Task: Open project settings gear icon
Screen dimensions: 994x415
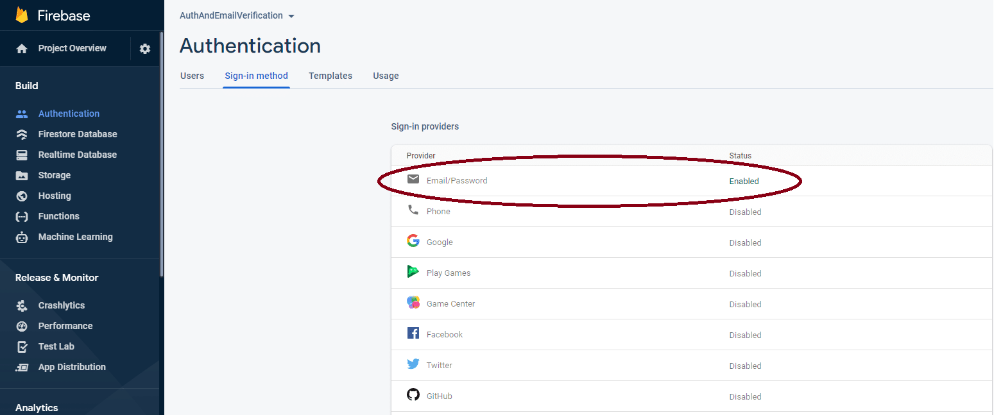Action: click(145, 49)
